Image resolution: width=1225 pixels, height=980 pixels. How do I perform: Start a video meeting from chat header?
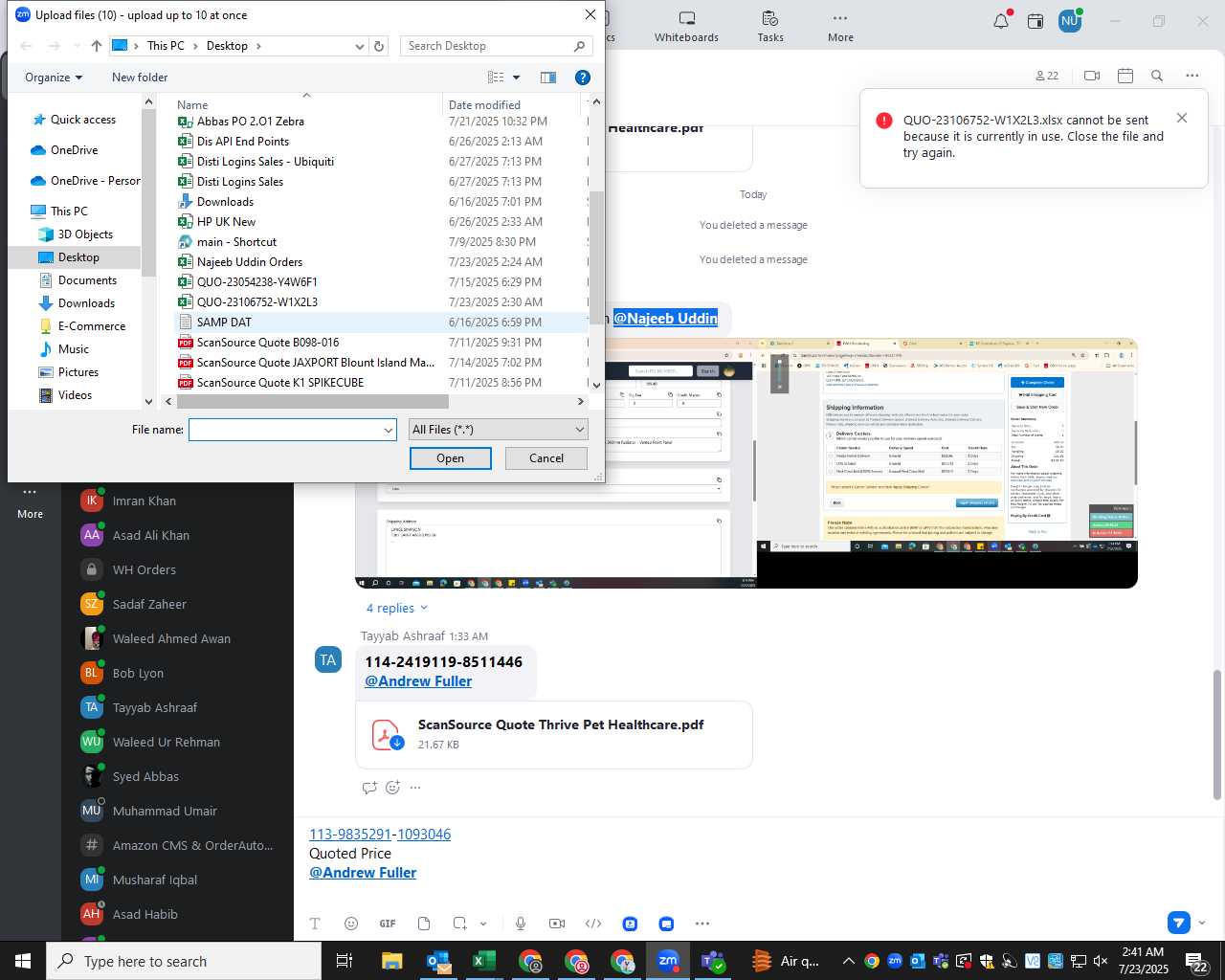tap(1092, 76)
